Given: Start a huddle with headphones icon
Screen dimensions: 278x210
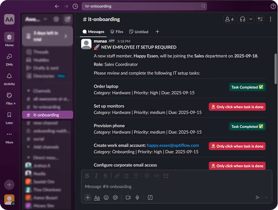Looking at the screenshot, I should click(x=242, y=19).
